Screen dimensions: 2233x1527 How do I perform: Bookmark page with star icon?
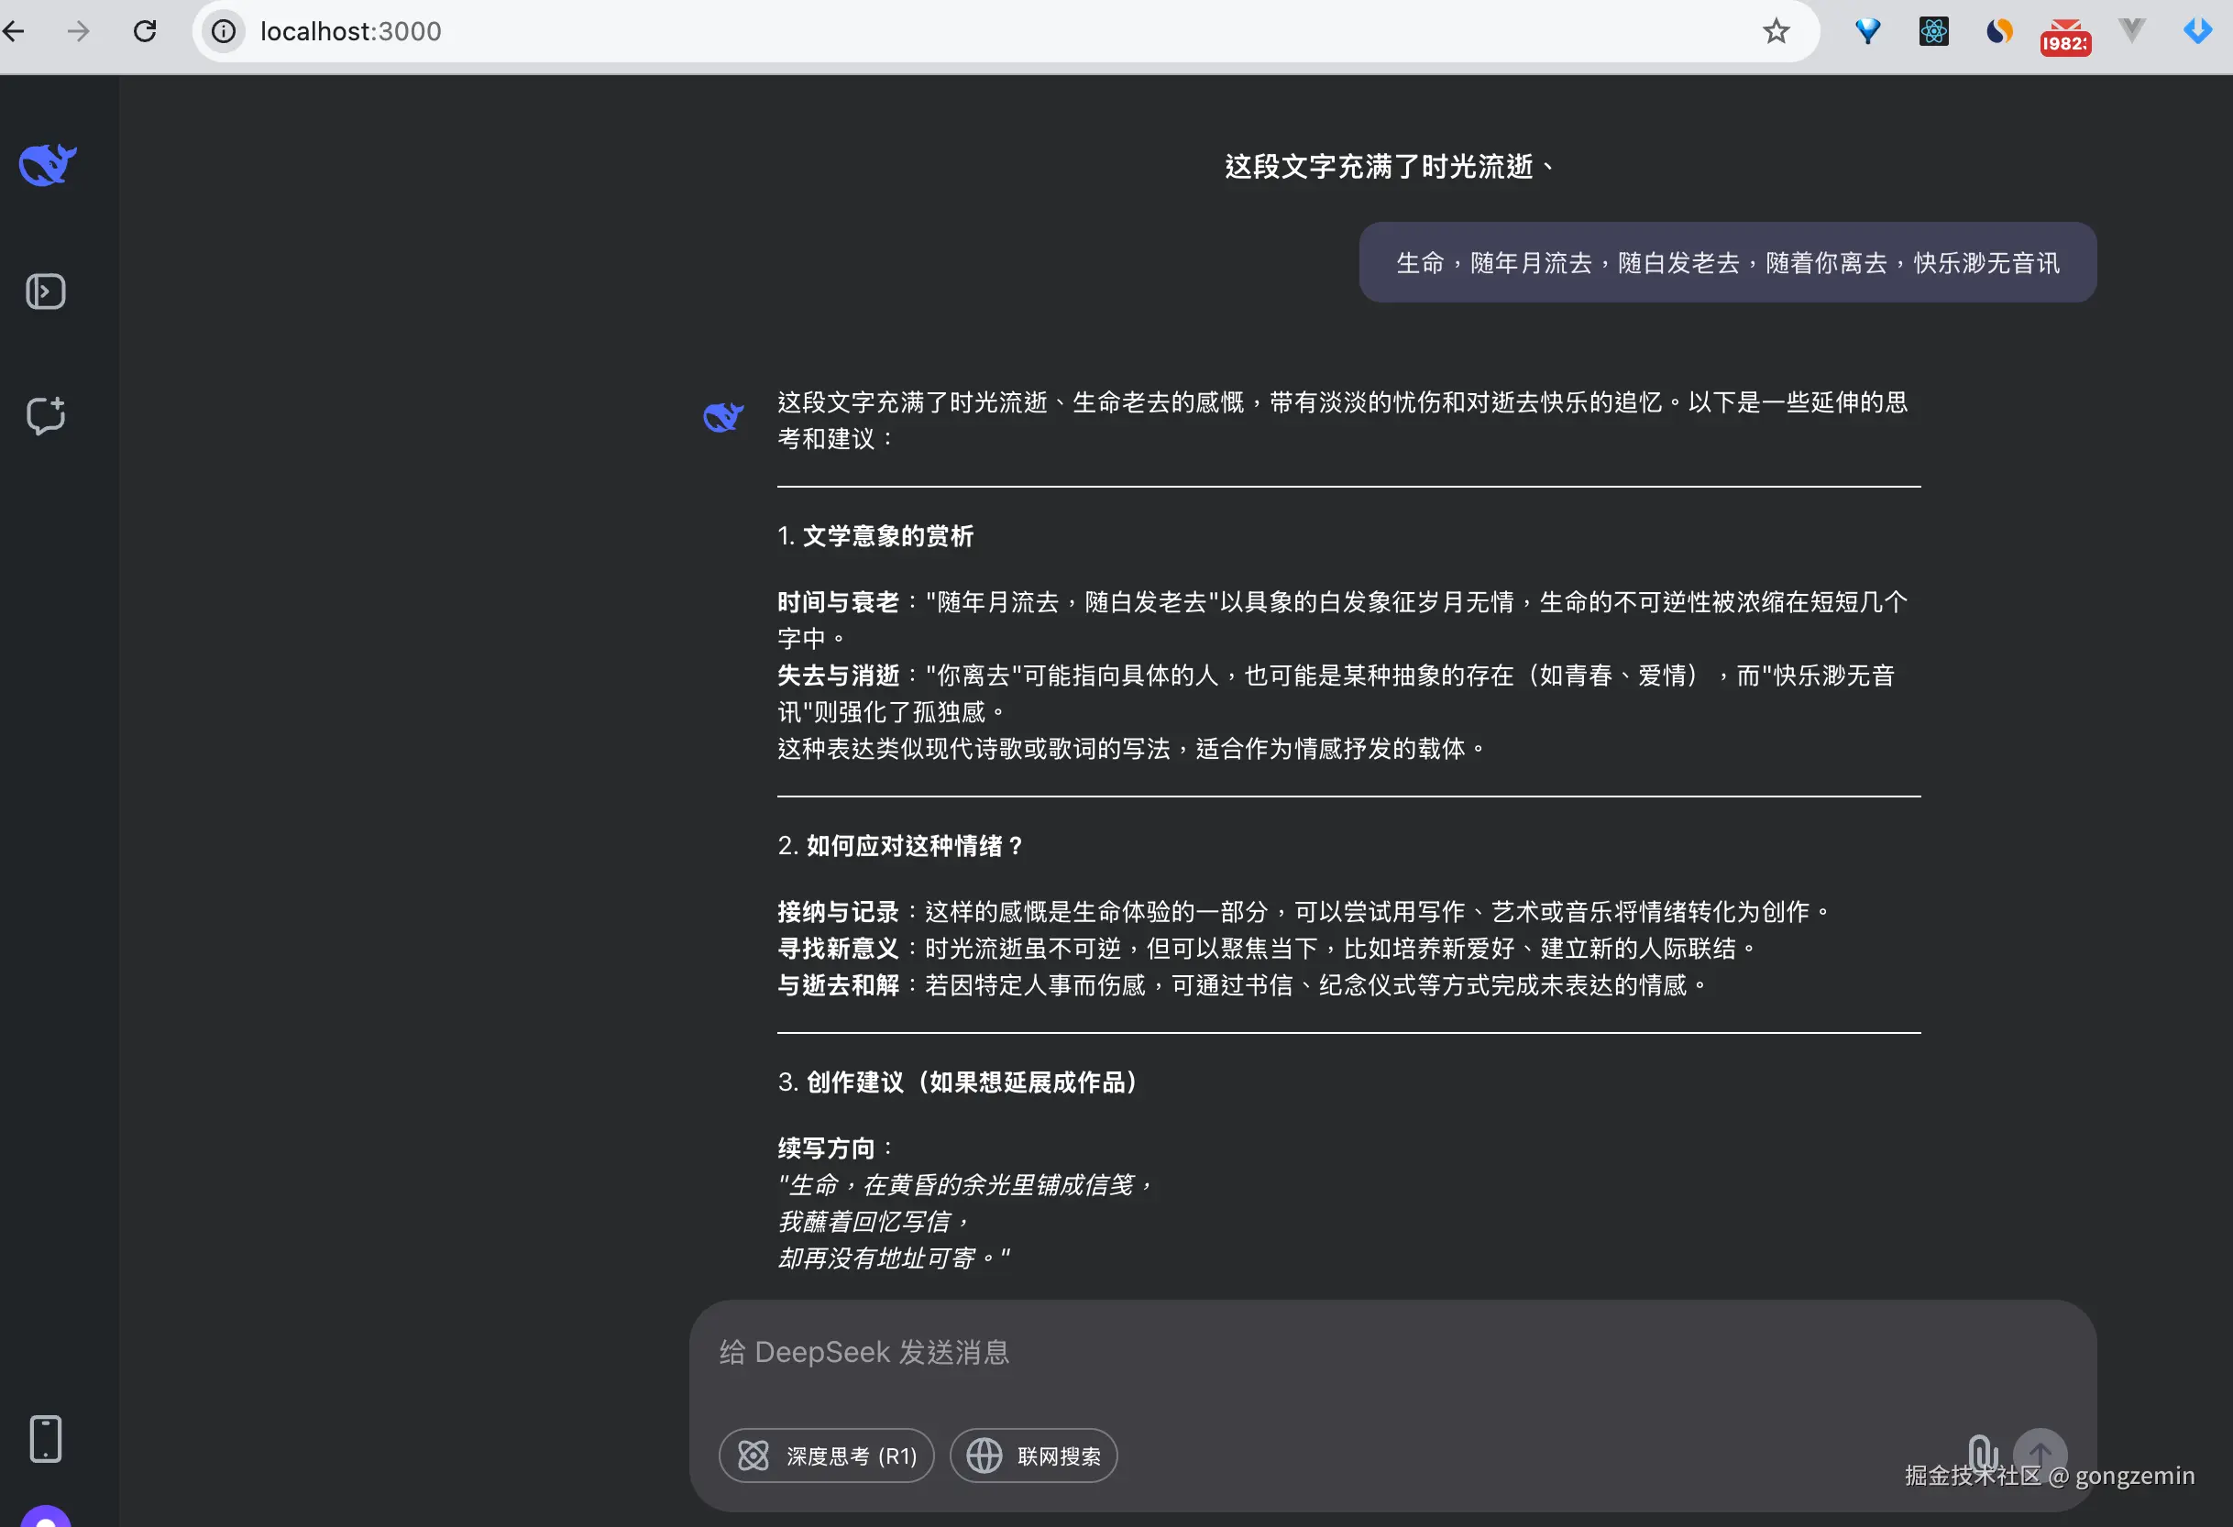[x=1776, y=32]
